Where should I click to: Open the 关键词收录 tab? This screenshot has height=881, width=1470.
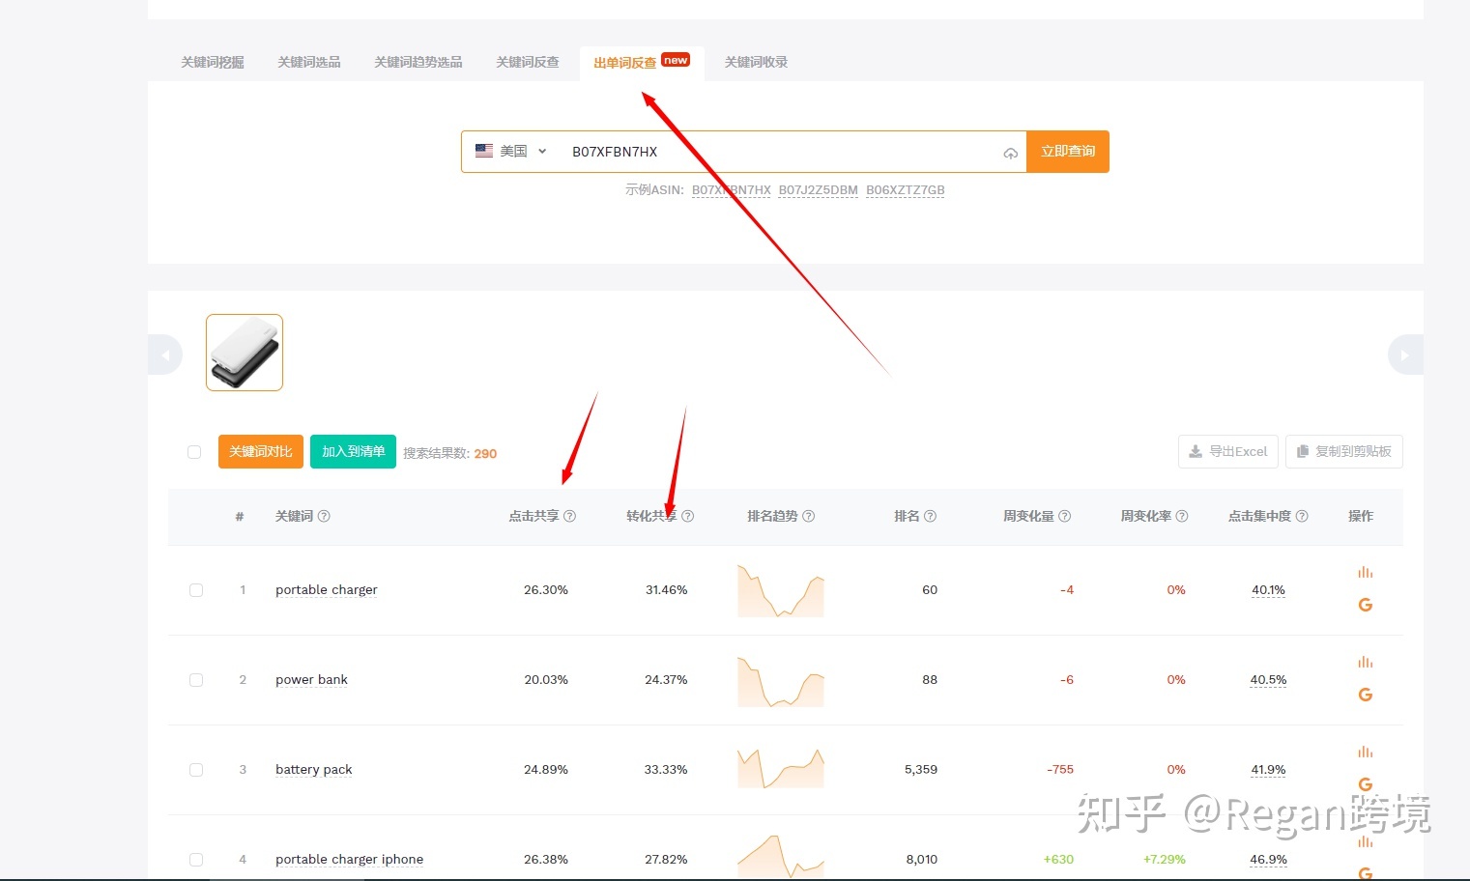tap(756, 63)
